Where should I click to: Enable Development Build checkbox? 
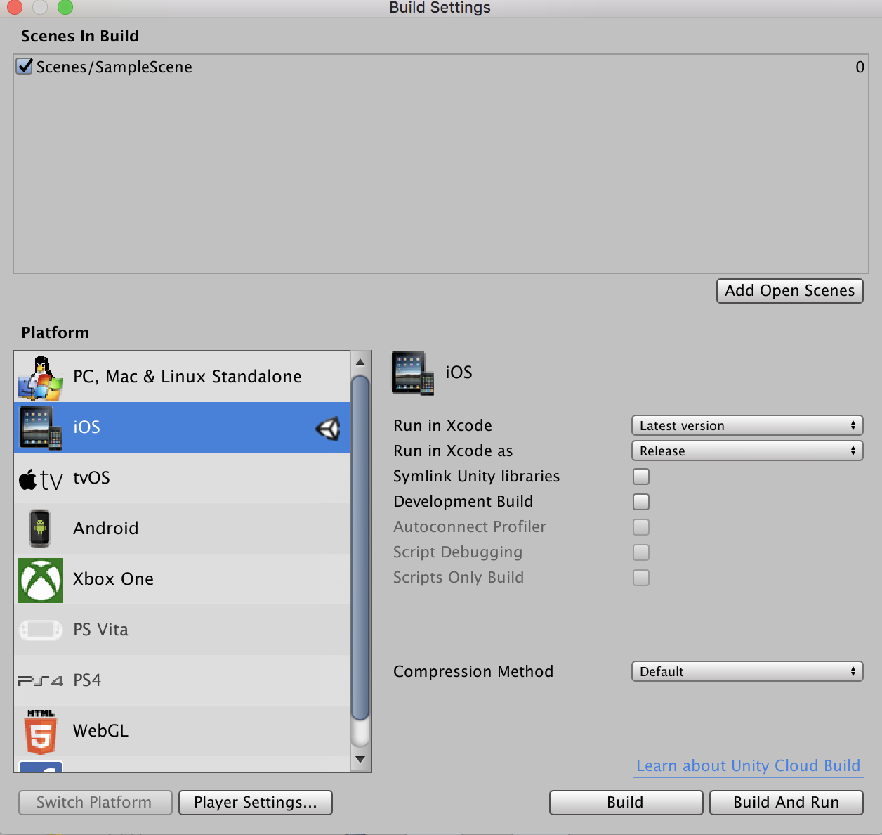pos(641,502)
